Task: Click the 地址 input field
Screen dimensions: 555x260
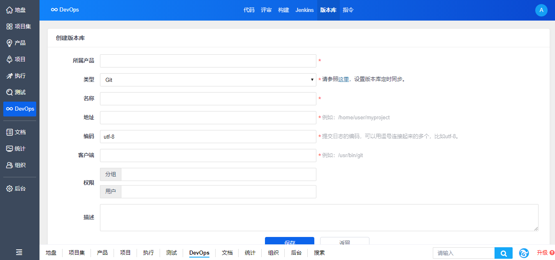Action: tap(208, 118)
